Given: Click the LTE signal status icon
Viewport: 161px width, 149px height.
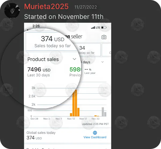Looking at the screenshot, I should point(96,28).
